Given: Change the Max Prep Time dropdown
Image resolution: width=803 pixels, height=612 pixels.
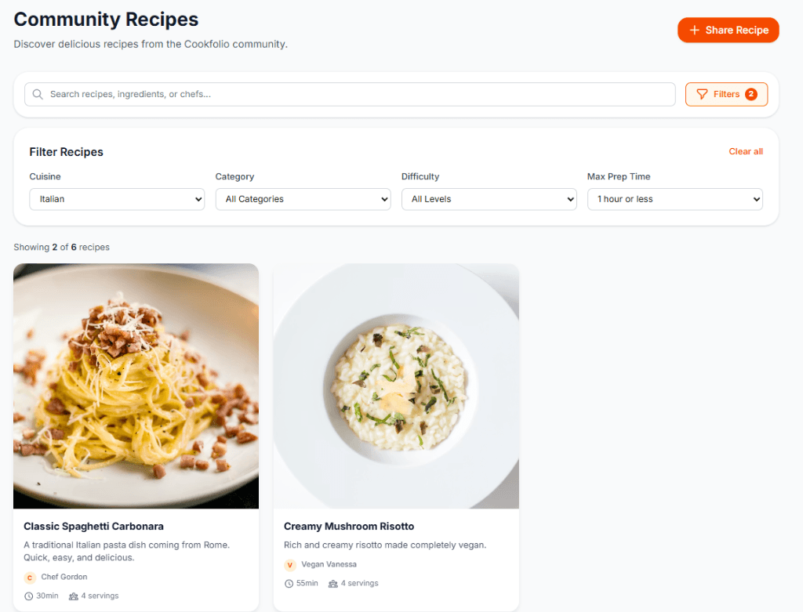Looking at the screenshot, I should click(x=674, y=199).
